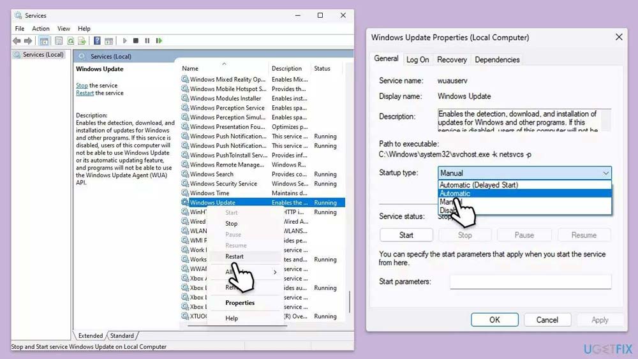The image size is (638, 359).
Task: Select Services (Local) in the console tree
Action: click(43, 55)
